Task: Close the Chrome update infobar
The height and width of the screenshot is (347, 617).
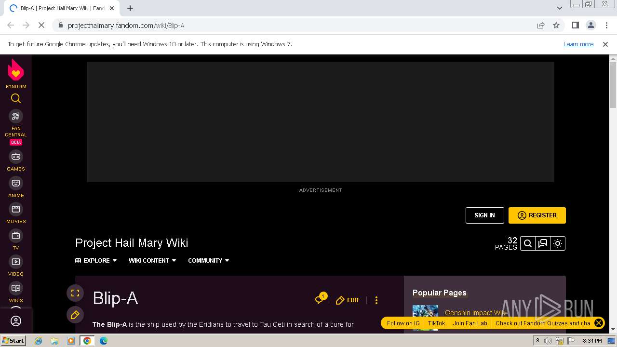Action: (605, 44)
